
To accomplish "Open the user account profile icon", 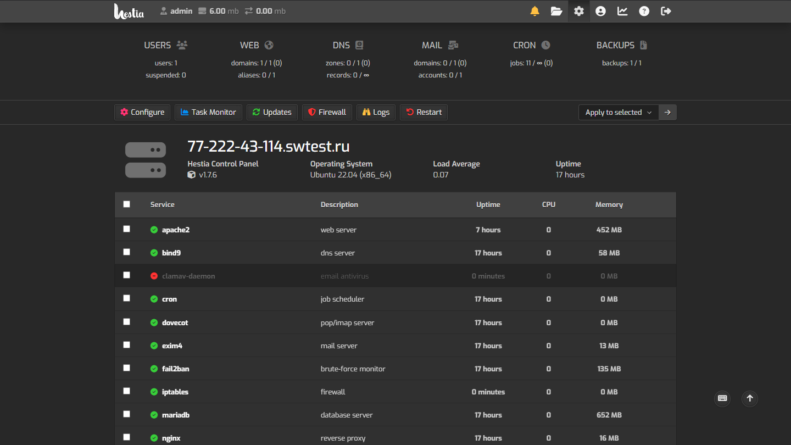I will coord(600,11).
